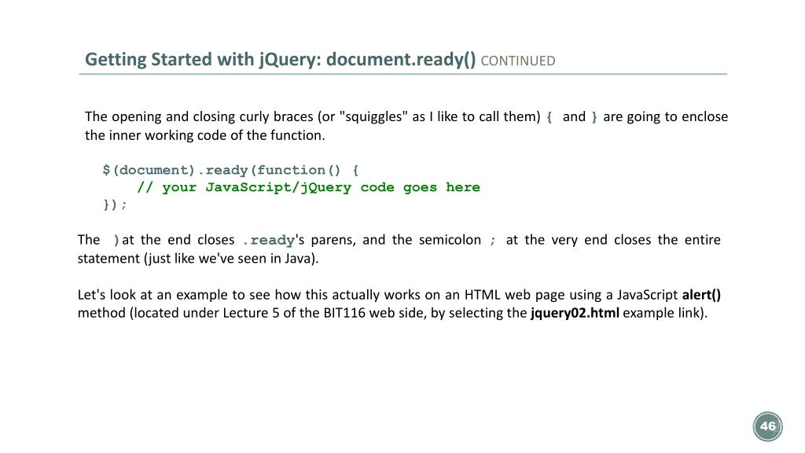Click the closing '});' code line

pos(115,204)
